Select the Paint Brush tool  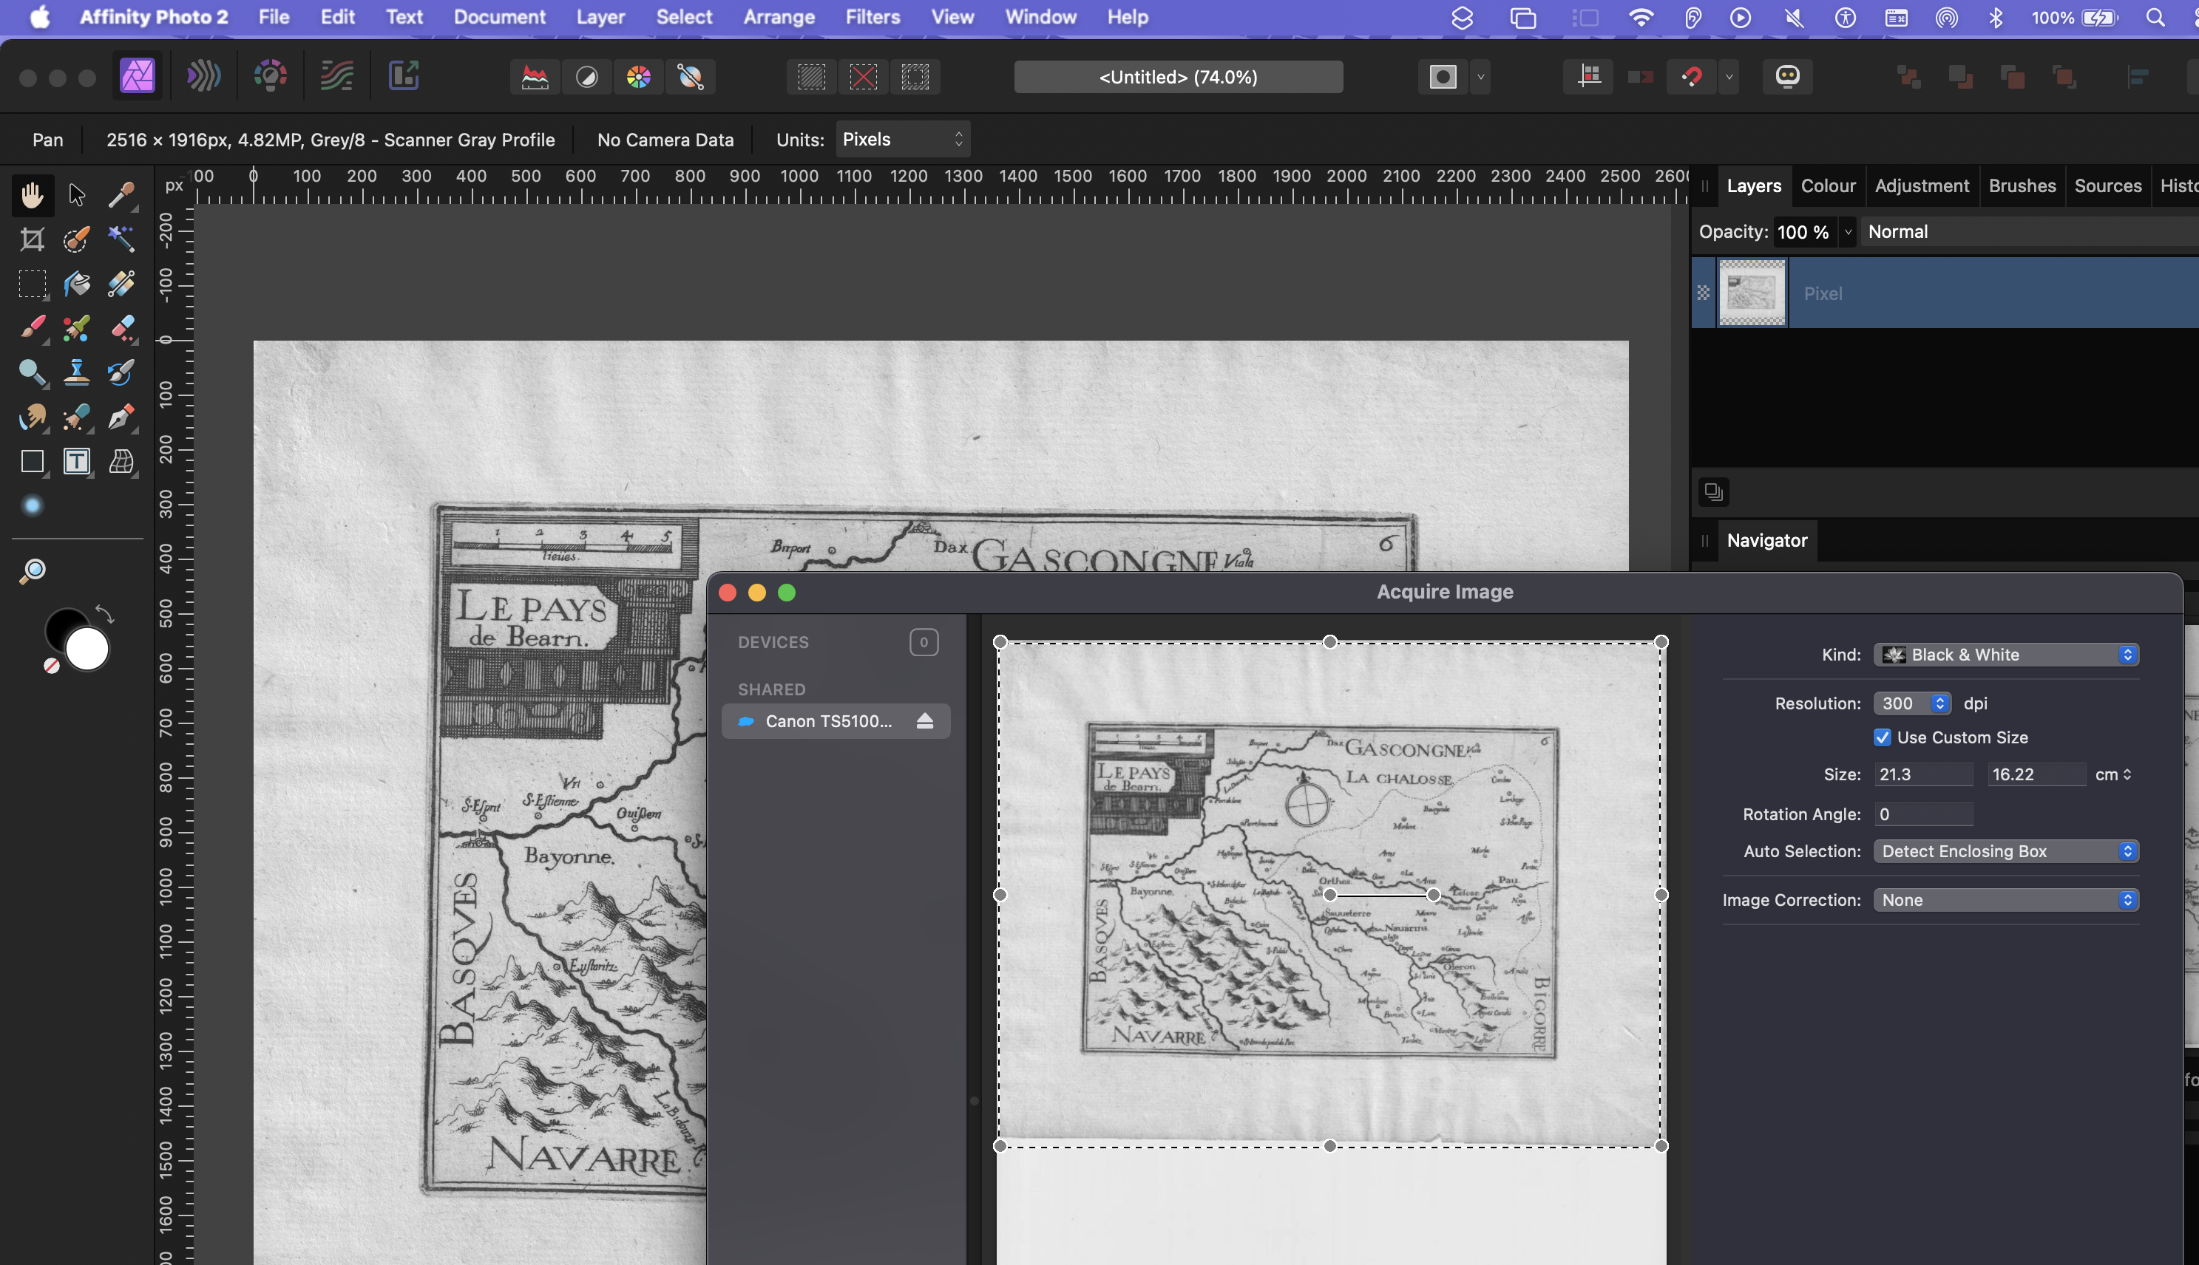[x=32, y=328]
